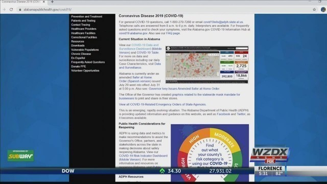Image resolution: width=327 pixels, height=184 pixels.
Task: Follow the covid19.alabama.gov link
Action: click(x=133, y=33)
